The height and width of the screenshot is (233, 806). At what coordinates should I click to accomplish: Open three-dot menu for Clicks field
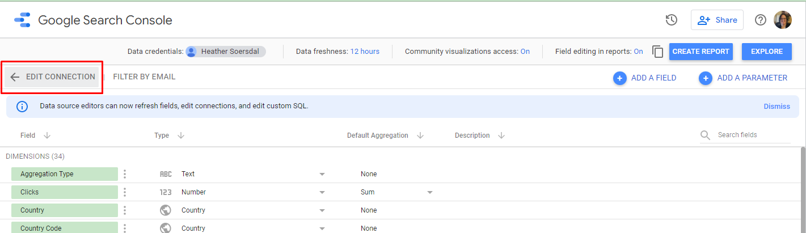[x=125, y=192]
